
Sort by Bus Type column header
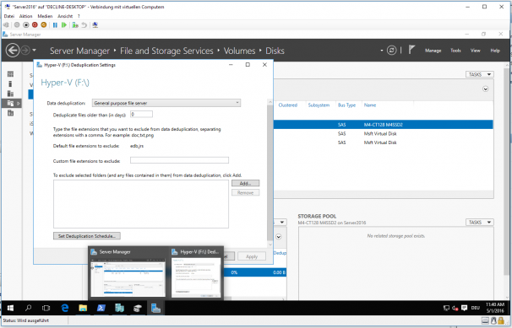(346, 105)
